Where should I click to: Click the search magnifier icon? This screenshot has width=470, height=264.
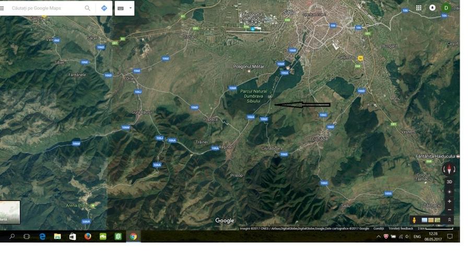tap(87, 8)
